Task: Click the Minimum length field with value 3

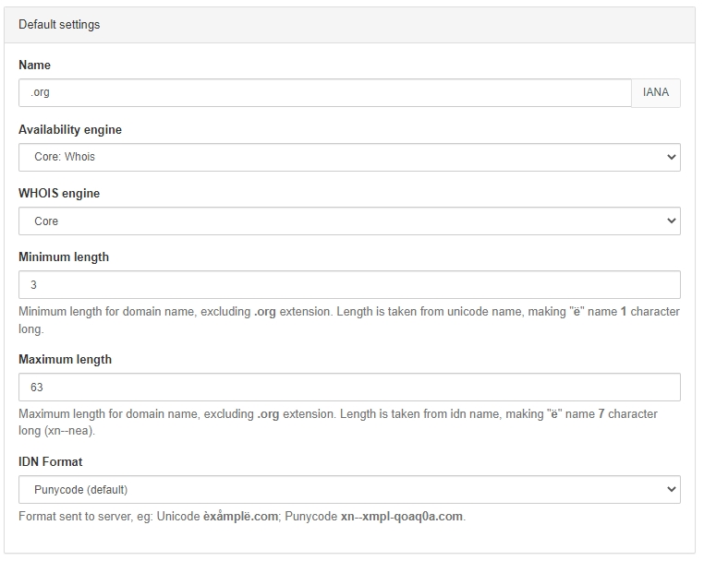Action: tap(349, 285)
